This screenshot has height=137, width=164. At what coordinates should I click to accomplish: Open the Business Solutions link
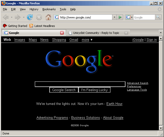(x=86, y=118)
